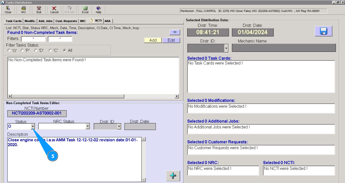The width and height of the screenshot is (345, 183).
Task: Click the Selected Customer Requests list box
Action: 261,150
